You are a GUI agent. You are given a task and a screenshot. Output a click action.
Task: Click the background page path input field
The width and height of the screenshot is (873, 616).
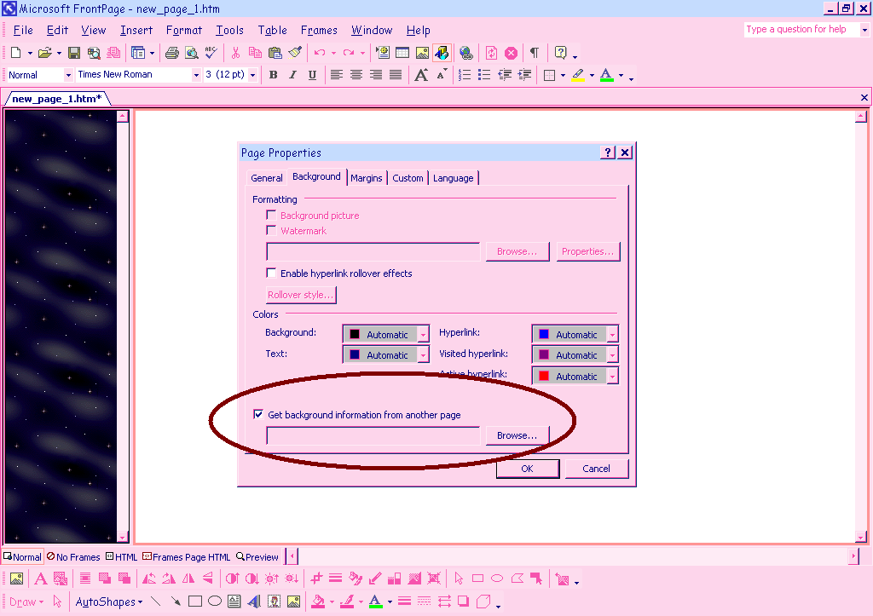pyautogui.click(x=373, y=435)
